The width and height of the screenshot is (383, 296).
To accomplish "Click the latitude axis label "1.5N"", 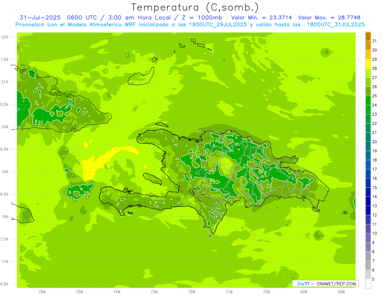I will tap(5, 59).
